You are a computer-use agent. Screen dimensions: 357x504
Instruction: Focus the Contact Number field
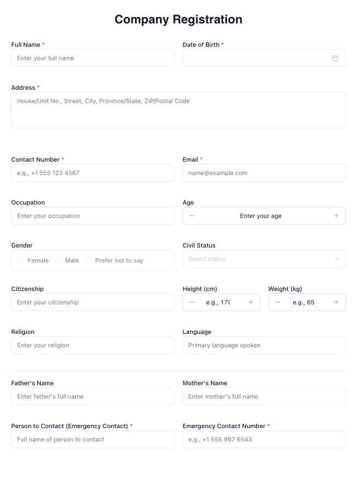coord(93,173)
